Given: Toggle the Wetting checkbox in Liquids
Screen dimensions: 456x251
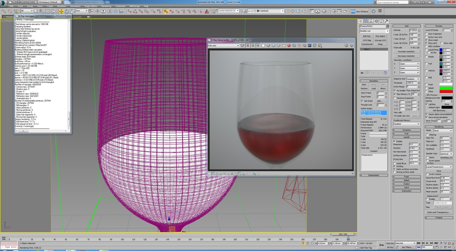Looking at the screenshot, I should pos(395,166).
